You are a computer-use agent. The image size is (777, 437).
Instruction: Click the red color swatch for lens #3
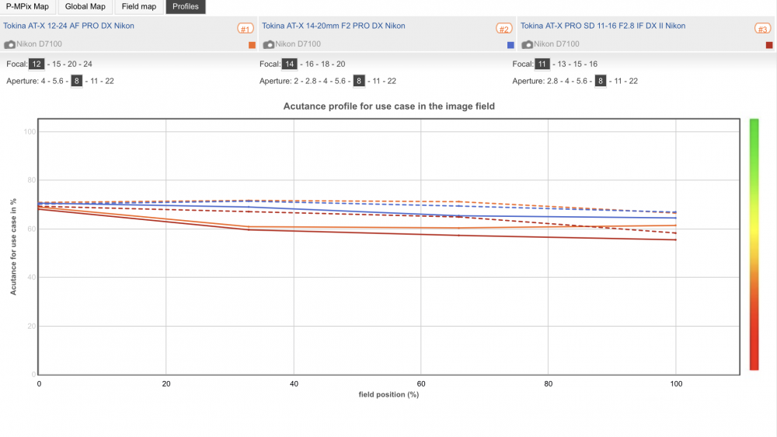769,45
